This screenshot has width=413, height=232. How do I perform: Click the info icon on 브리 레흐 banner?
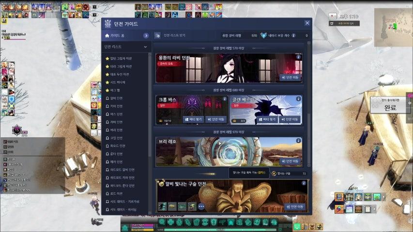[298, 141]
